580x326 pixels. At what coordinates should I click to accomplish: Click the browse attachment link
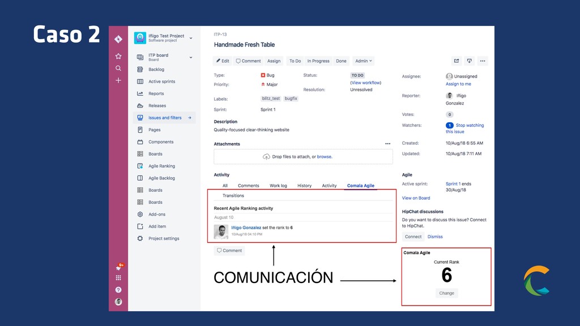coord(324,157)
